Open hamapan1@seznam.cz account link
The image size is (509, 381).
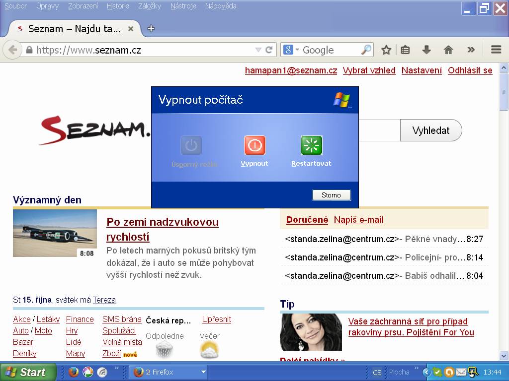291,70
